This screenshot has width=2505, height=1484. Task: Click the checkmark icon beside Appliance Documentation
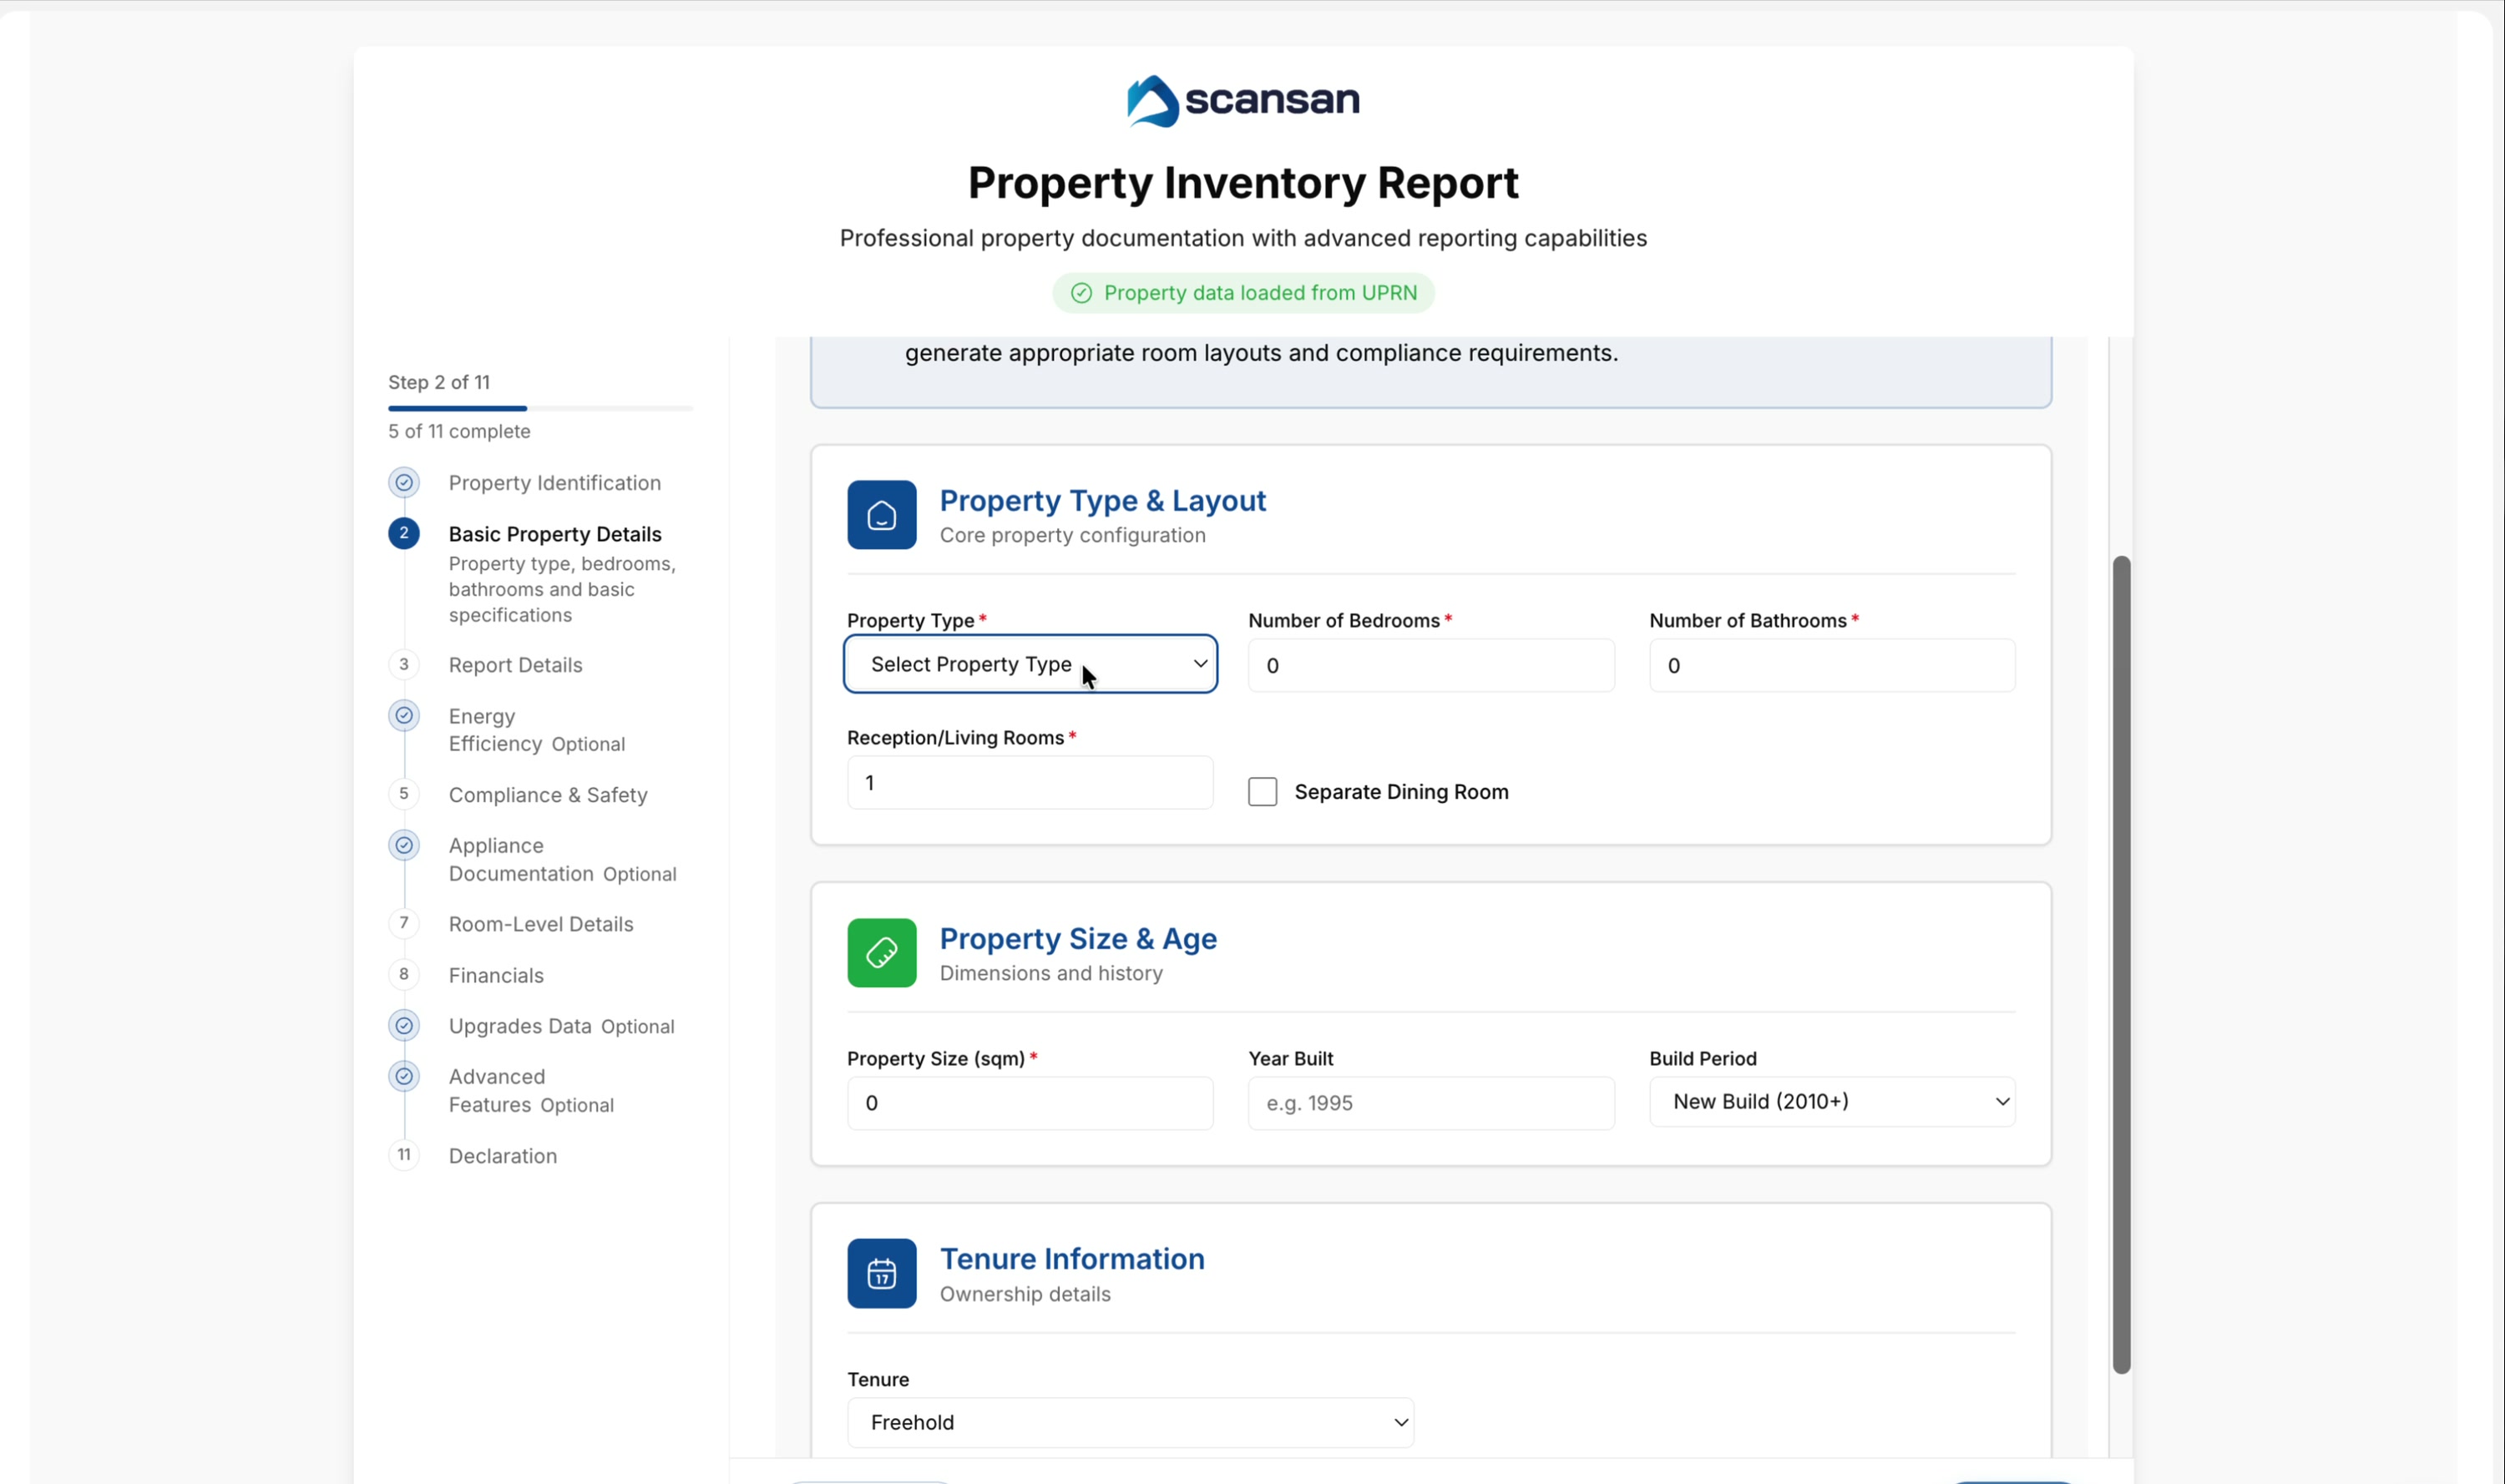coord(404,846)
